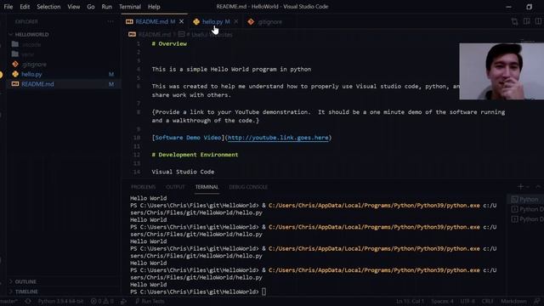Click the master branch status item
Image resolution: width=544 pixels, height=306 pixels.
point(9,301)
